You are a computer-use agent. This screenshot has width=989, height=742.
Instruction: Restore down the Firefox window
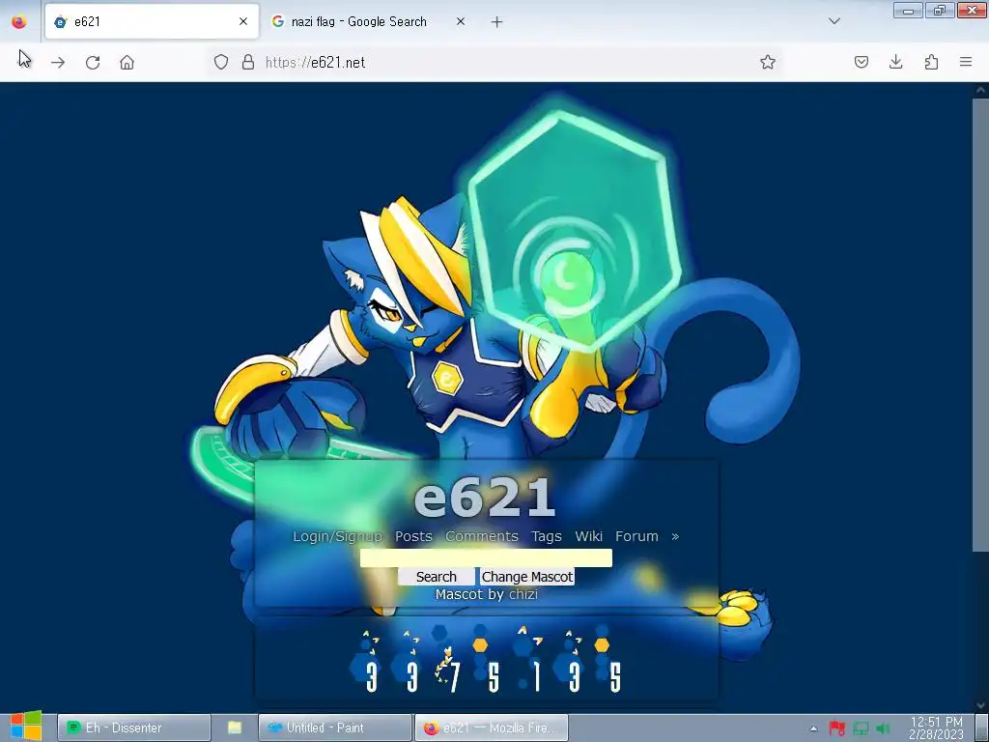pyautogui.click(x=940, y=10)
